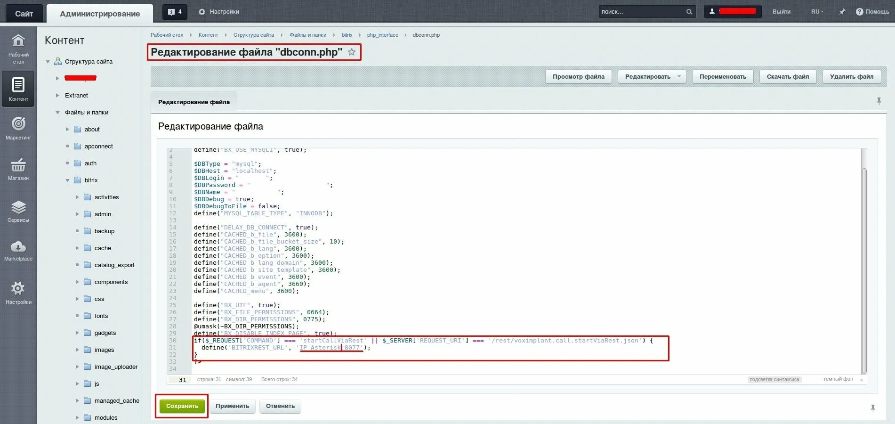The image size is (895, 424).
Task: Go to Рабочий стол breadcrumb
Action: coord(167,35)
